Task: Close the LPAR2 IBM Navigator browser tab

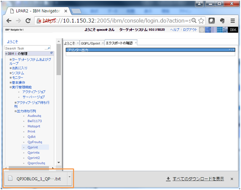Action: coord(65,11)
